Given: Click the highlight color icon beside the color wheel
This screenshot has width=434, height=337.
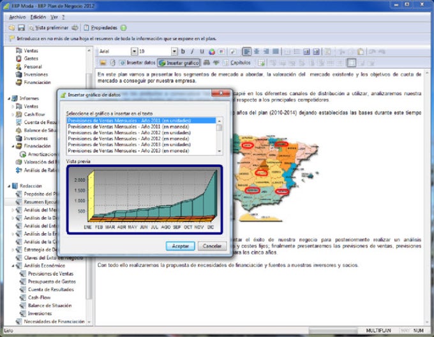Looking at the screenshot, I should [x=221, y=52].
